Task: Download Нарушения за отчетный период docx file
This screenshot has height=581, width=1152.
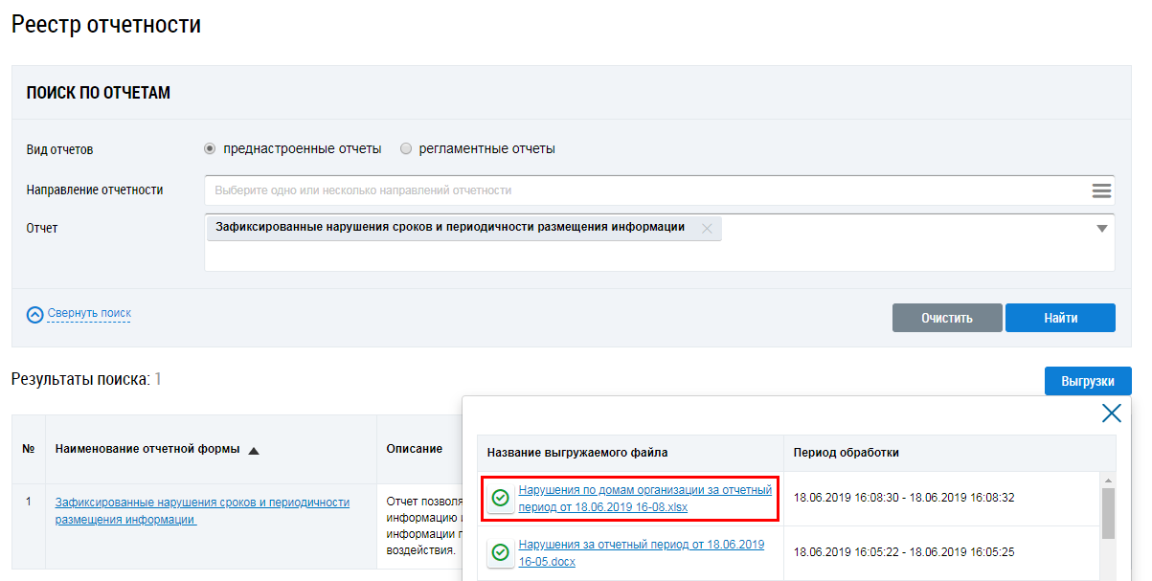Action: coord(641,553)
